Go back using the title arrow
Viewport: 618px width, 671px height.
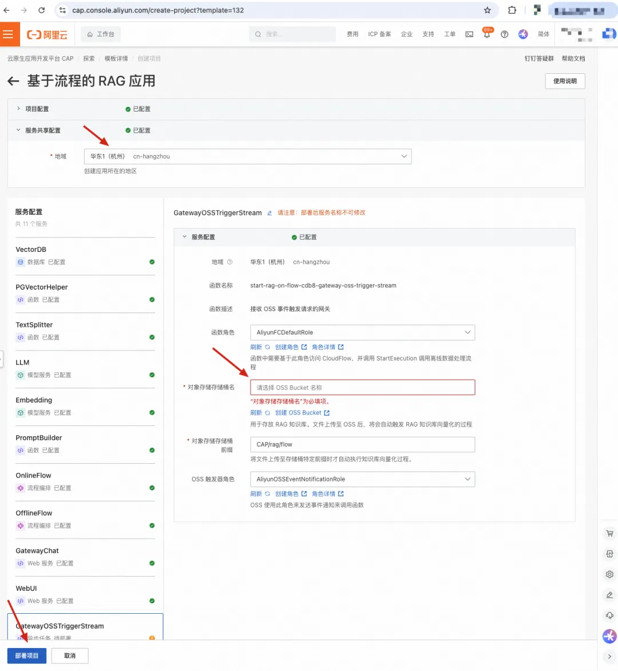pos(13,81)
